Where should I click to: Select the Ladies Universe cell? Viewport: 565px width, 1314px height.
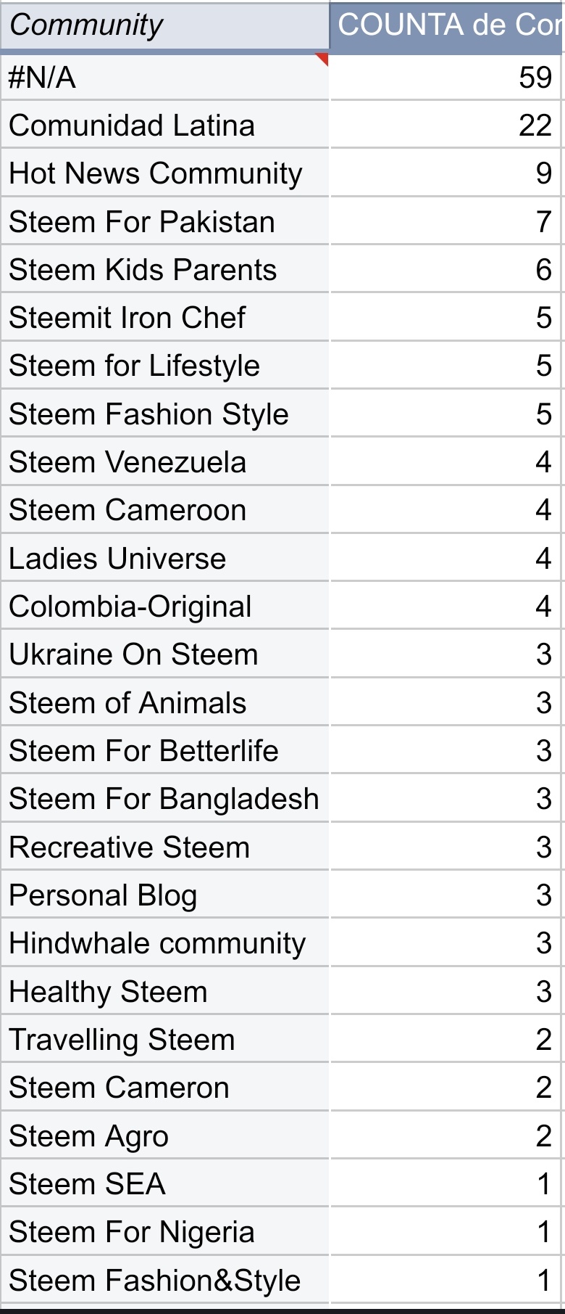tap(164, 559)
